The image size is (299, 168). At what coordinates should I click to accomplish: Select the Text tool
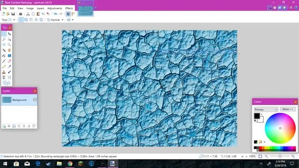tap(4, 77)
